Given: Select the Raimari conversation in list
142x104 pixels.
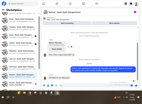Looking at the screenshot, I should point(19,76).
